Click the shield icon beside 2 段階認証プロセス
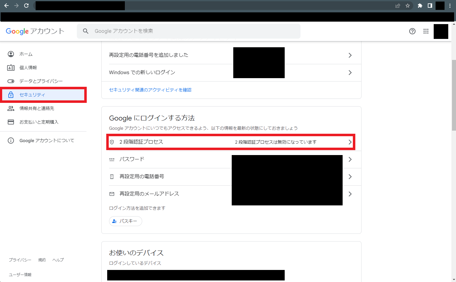The height and width of the screenshot is (282, 456). [112, 142]
